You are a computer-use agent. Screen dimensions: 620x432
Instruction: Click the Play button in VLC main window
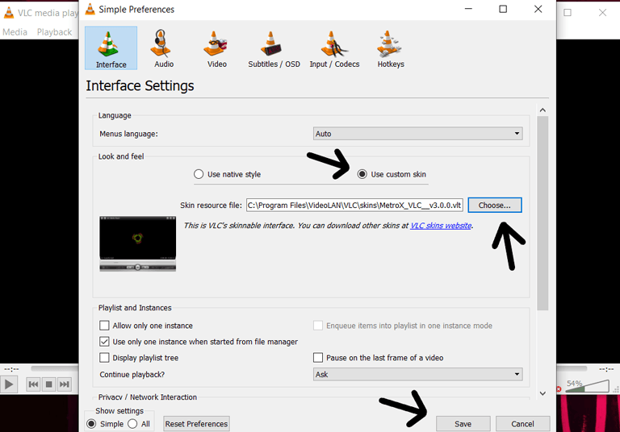click(8, 384)
